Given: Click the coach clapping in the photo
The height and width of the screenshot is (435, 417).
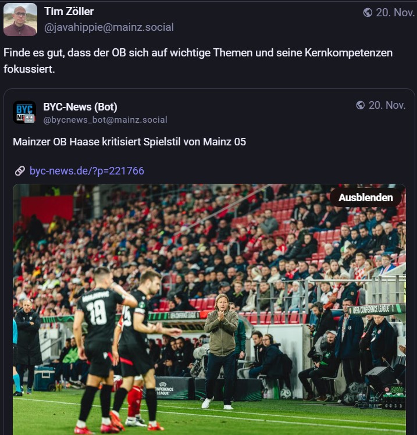Looking at the screenshot, I should (x=222, y=351).
